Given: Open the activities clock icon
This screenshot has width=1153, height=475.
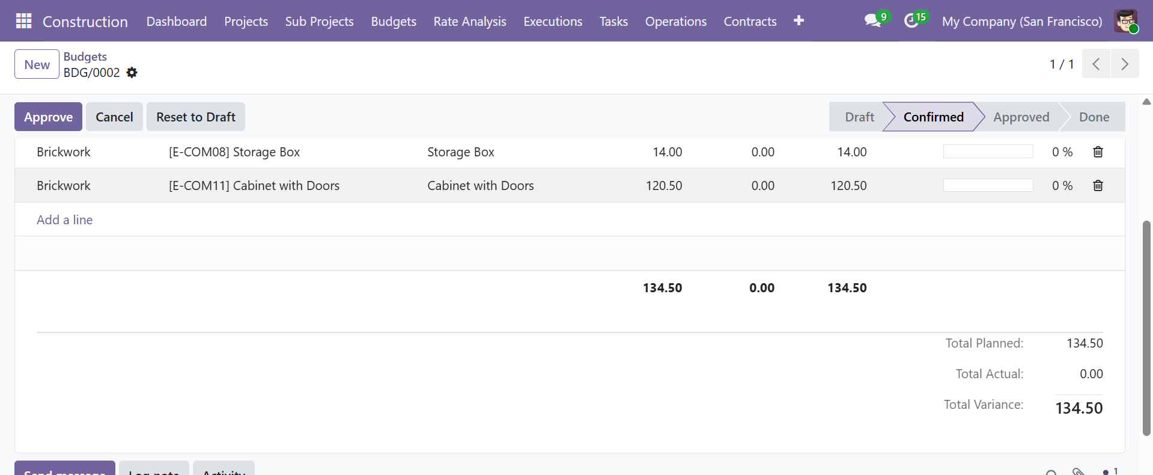Looking at the screenshot, I should click(911, 21).
